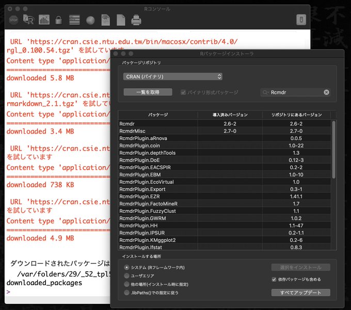
Task: Select the Rcmdr package row
Action: [x=225, y=124]
